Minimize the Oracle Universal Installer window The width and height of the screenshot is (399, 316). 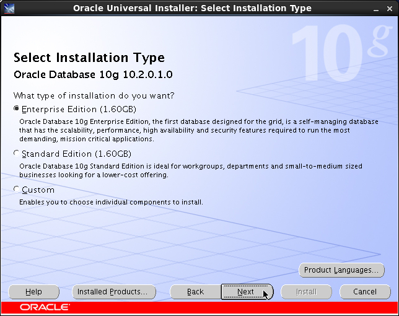click(x=376, y=9)
